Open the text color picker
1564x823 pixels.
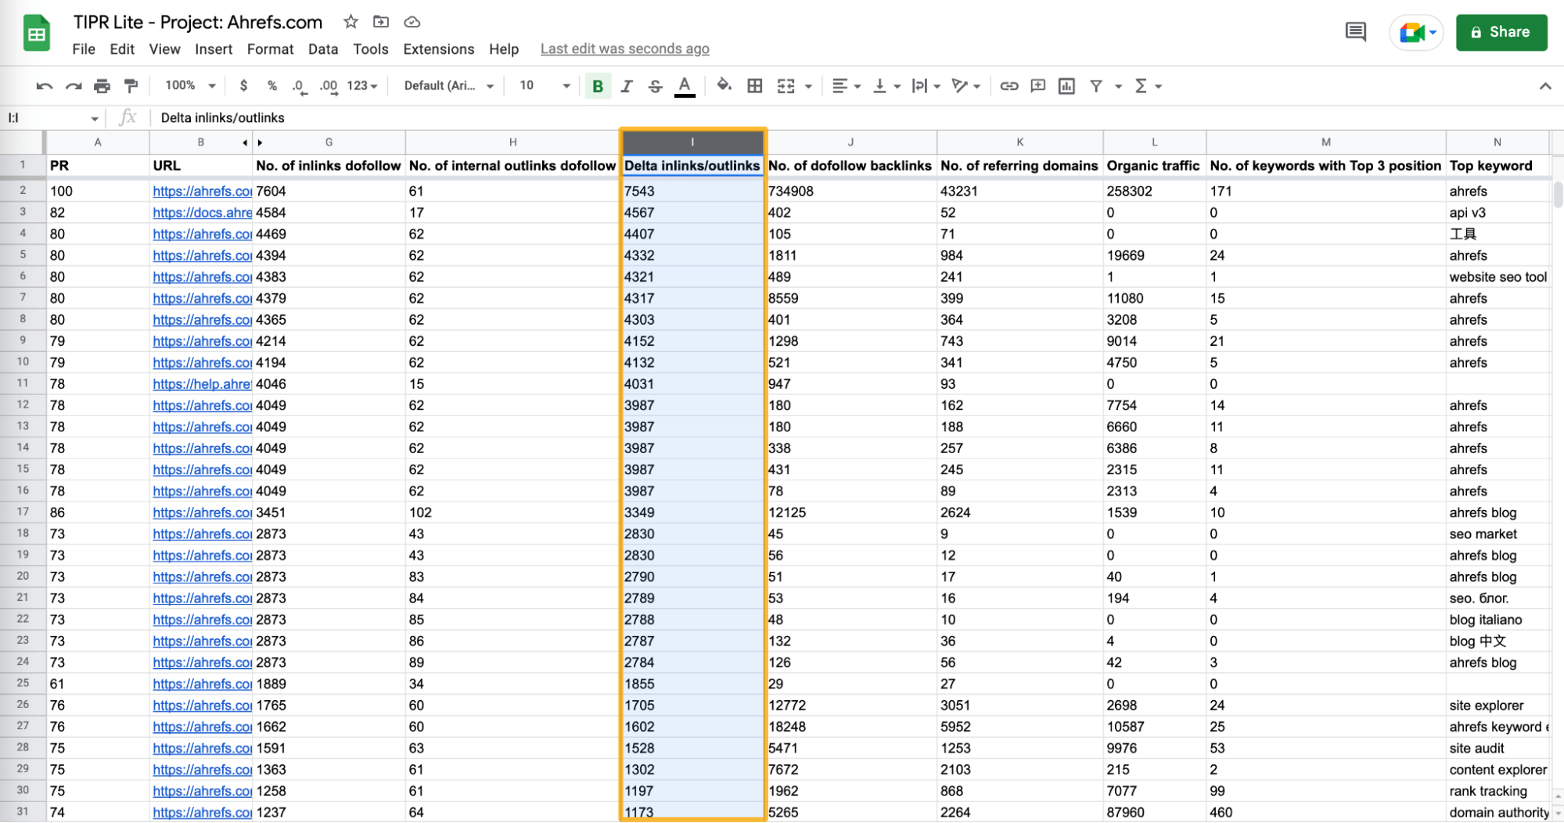684,86
